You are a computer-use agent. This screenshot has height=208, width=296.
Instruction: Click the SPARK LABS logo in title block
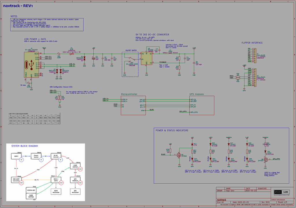282,192
